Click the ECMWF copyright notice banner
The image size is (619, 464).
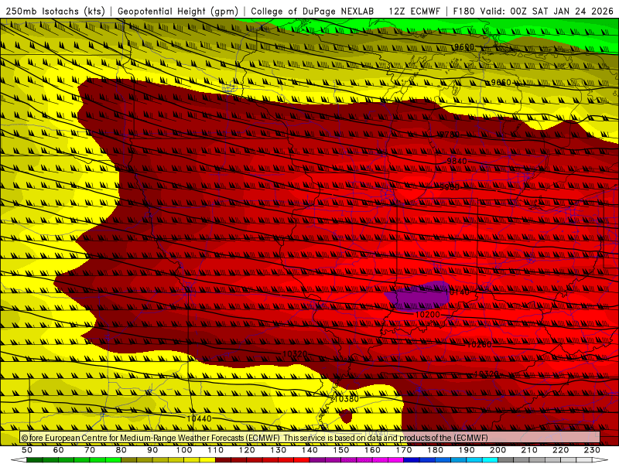pyautogui.click(x=310, y=438)
